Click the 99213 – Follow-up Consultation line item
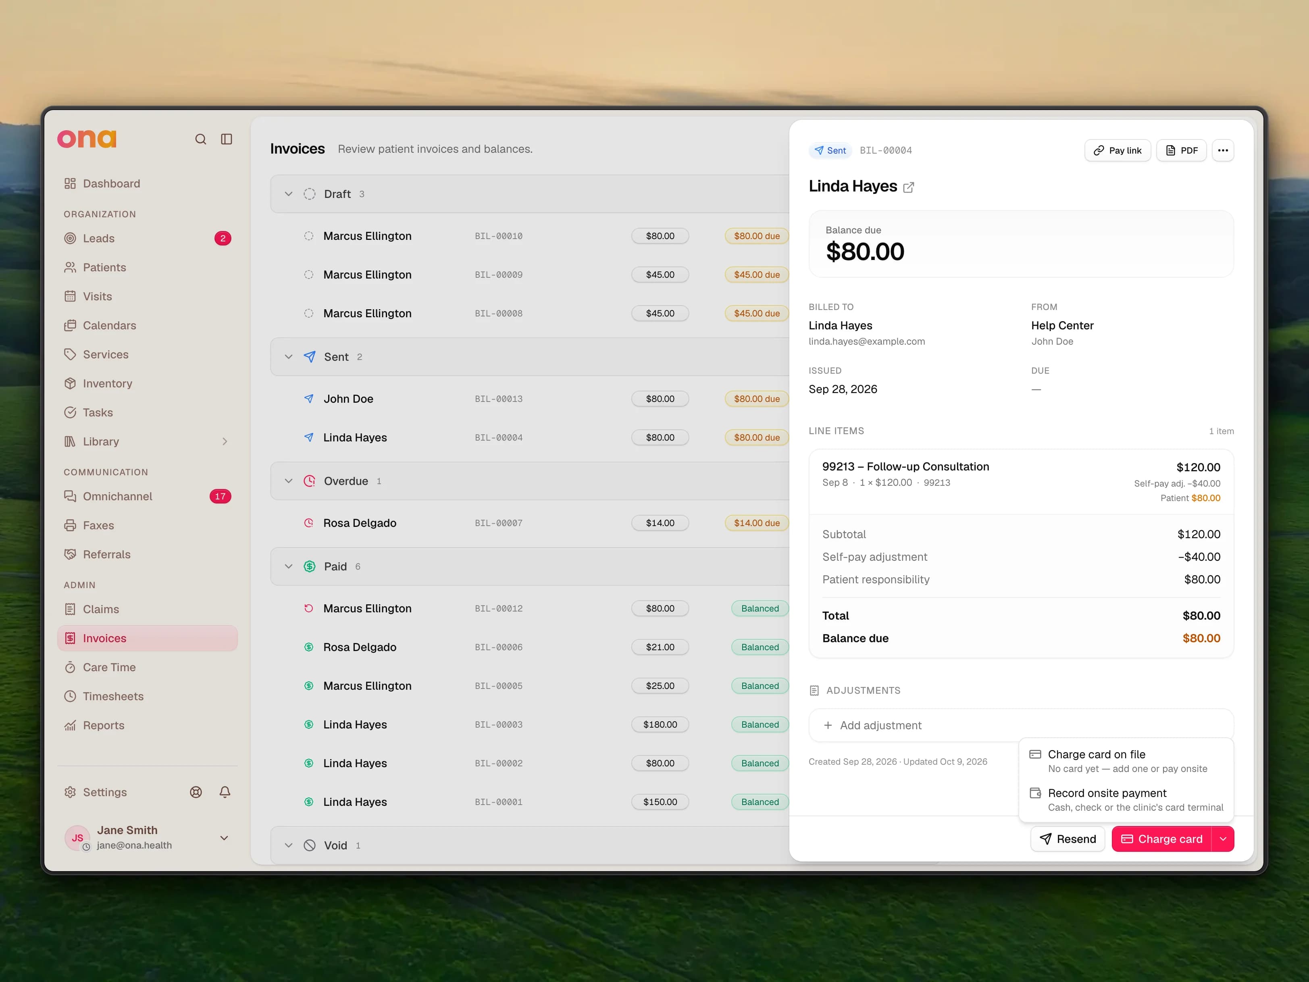Screen dimensions: 1309x982 1021,482
